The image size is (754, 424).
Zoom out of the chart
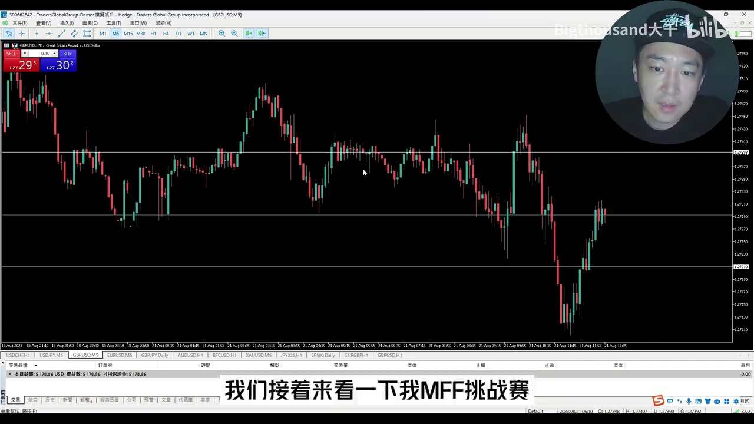234,34
